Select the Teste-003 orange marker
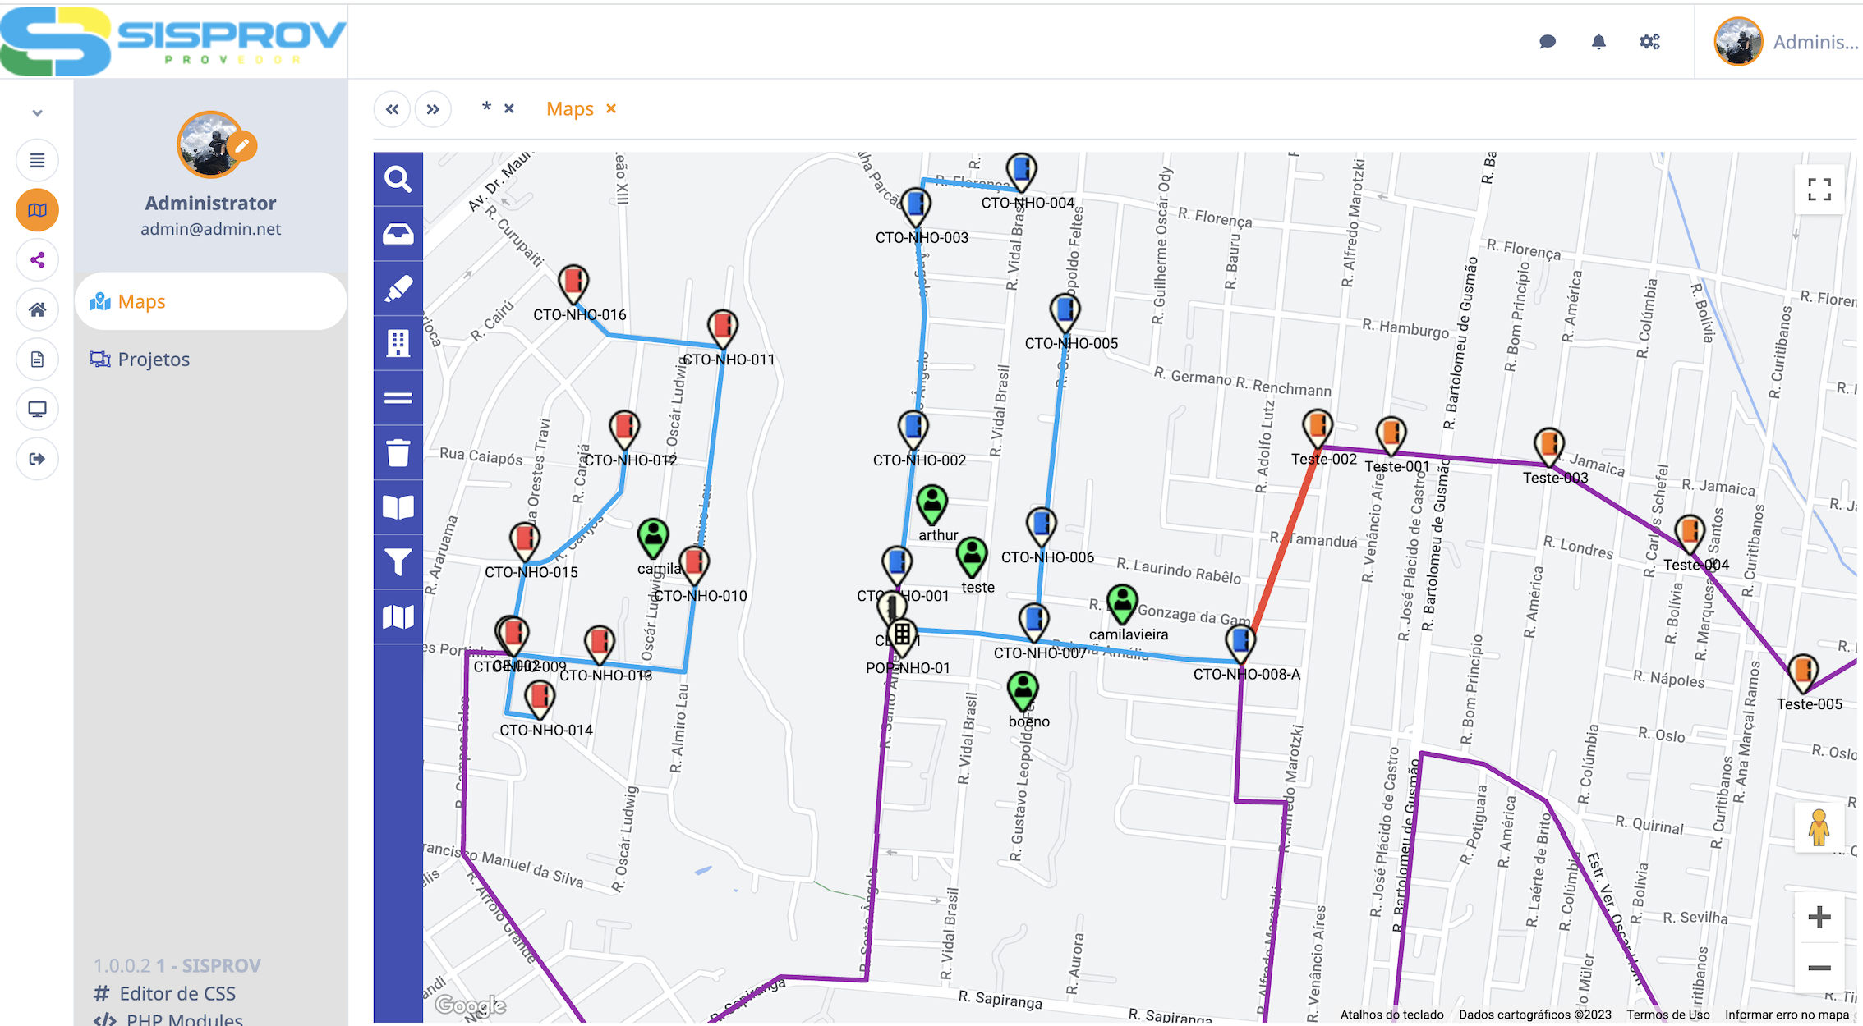The image size is (1863, 1026). [x=1549, y=447]
